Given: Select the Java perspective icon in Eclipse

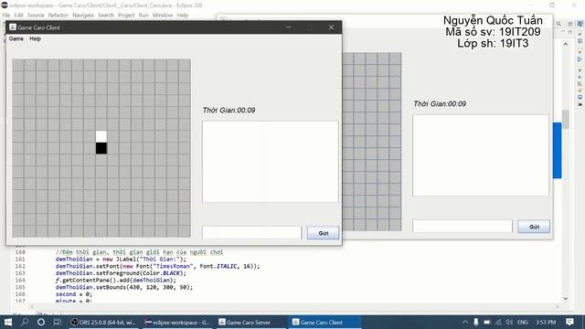Looking at the screenshot, I should 580,24.
